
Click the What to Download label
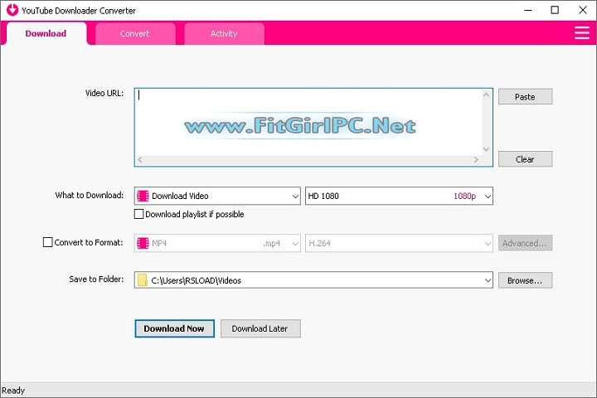90,196
